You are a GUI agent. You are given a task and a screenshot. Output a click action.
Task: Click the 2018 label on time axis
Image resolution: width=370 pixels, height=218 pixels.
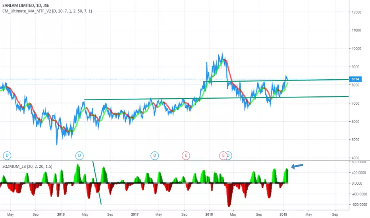click(x=209, y=214)
